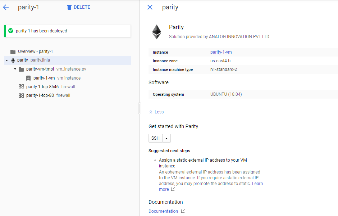Collapse the parity-vm-tmpl tree node
This screenshot has width=338, height=216.
click(x=15, y=69)
